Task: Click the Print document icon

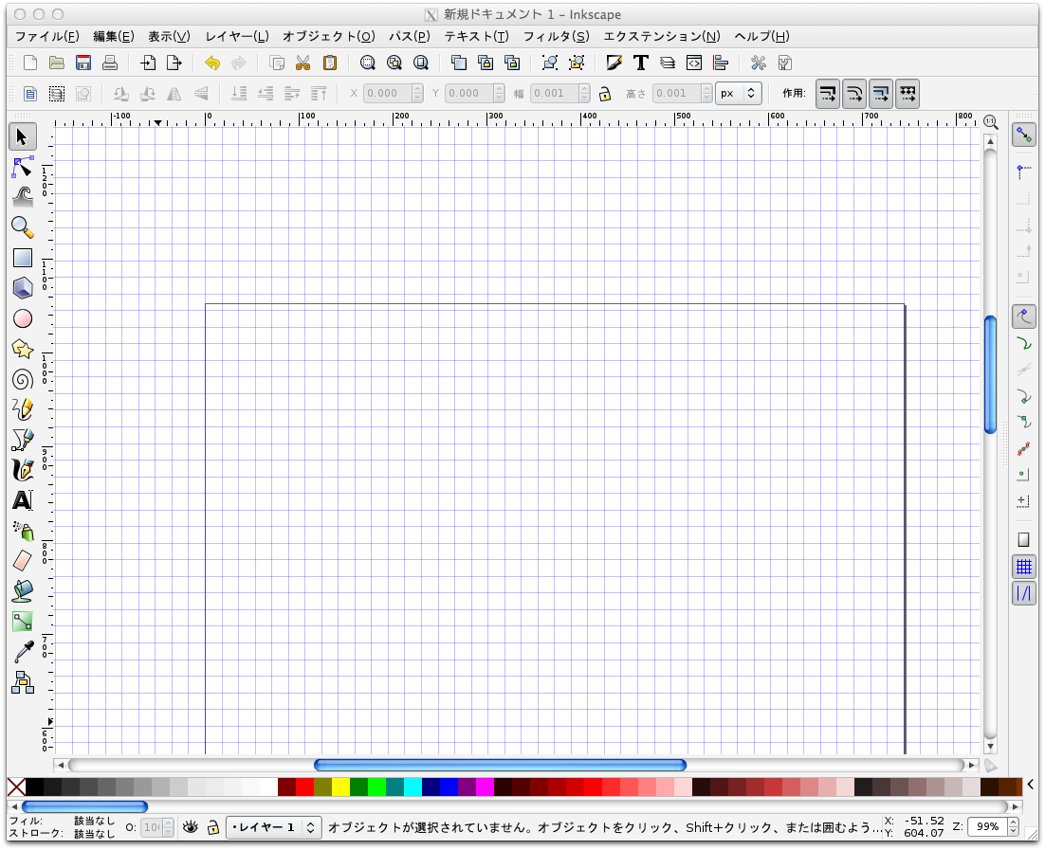Action: click(110, 63)
